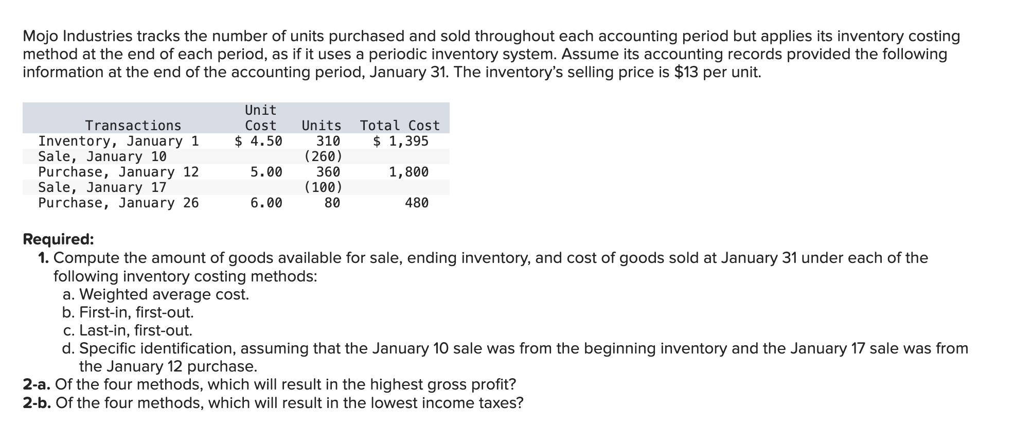This screenshot has height=424, width=1032.
Task: Click the Units column header
Action: coord(322,126)
